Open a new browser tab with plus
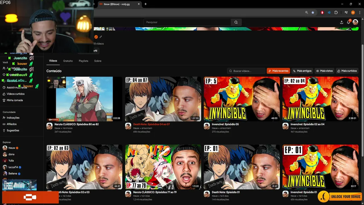This screenshot has width=364, height=205. [x=146, y=4]
